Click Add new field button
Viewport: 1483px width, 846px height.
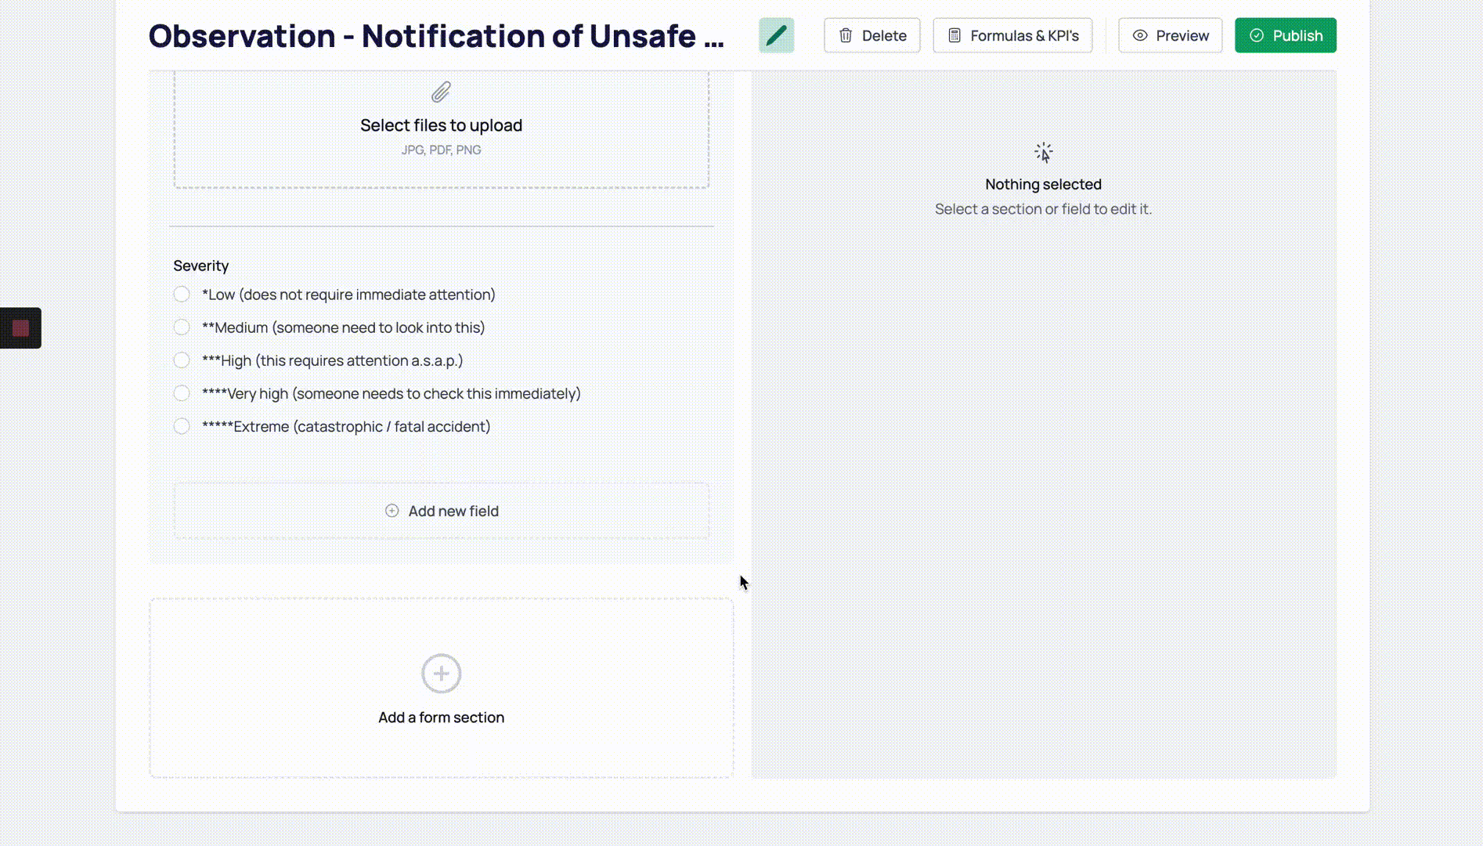tap(441, 511)
